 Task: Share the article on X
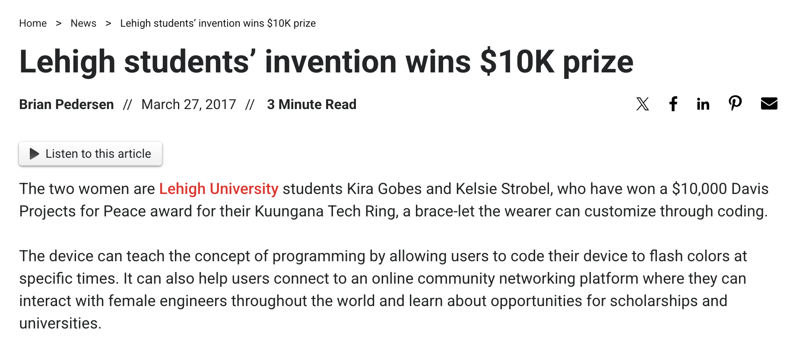coord(643,103)
